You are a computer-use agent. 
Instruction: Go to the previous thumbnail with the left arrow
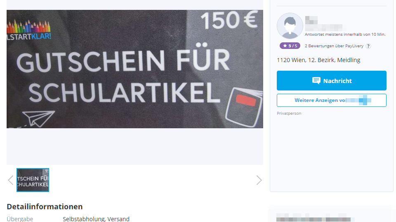tap(11, 180)
